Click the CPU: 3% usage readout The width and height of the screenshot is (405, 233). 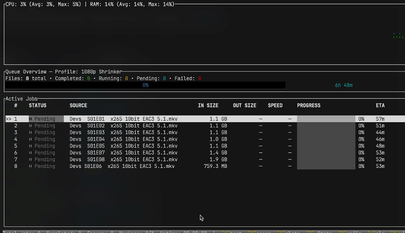pos(16,4)
